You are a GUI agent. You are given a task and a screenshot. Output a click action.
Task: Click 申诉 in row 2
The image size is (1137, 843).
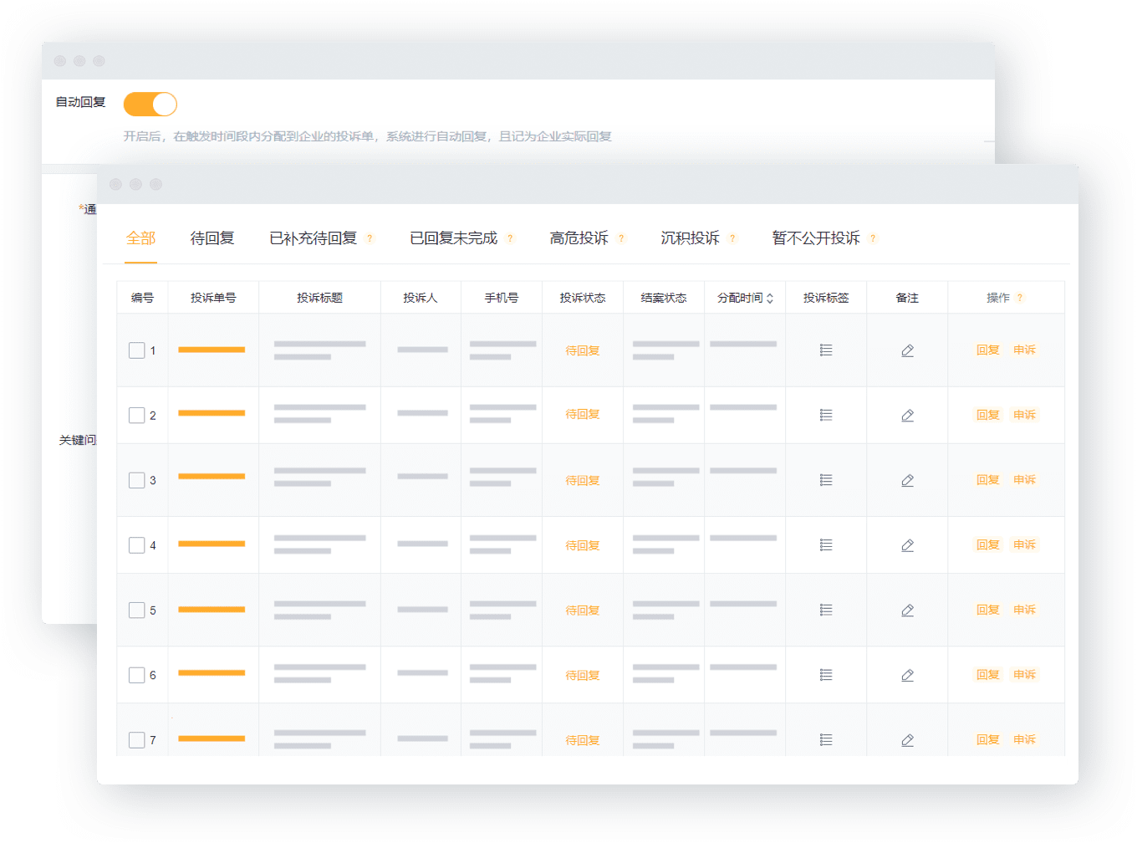click(x=1024, y=415)
